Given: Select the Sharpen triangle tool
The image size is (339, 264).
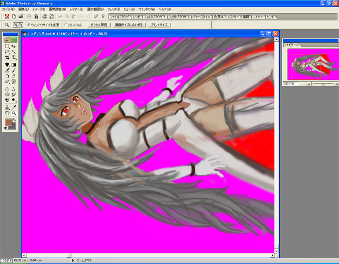Looking at the screenshot, I should coord(14,89).
